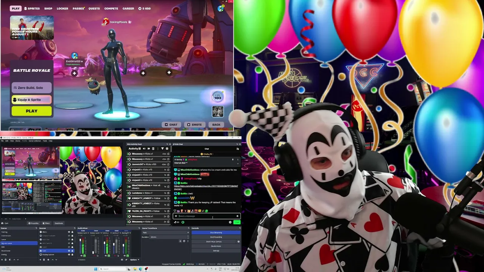Replay the Luckdonw Kicks x1 alert
This screenshot has width=484, height=272.
point(169,193)
